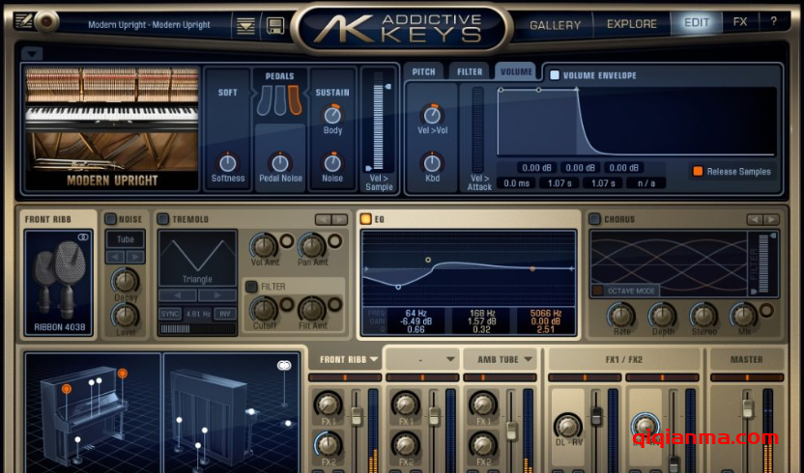The image size is (804, 473).
Task: Disable the Release Samples checkbox
Action: point(698,171)
